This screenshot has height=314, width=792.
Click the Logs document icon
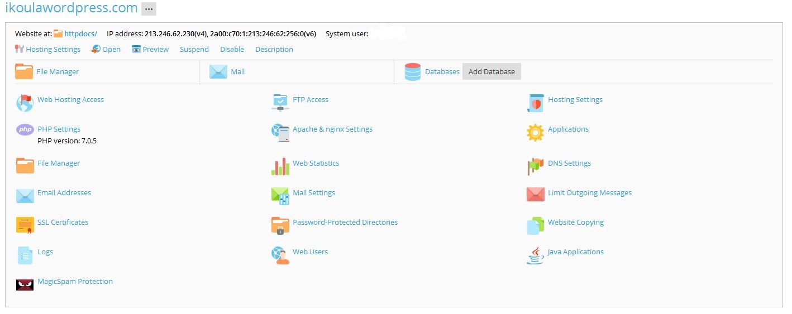click(x=25, y=255)
